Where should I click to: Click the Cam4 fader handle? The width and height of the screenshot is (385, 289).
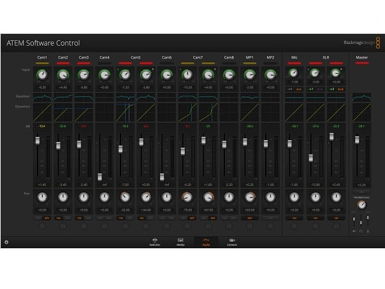coord(99,177)
